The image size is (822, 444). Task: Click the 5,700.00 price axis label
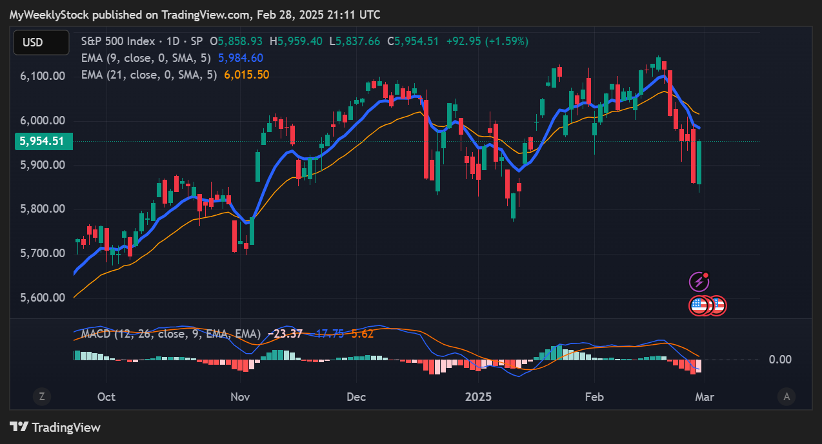coord(43,253)
